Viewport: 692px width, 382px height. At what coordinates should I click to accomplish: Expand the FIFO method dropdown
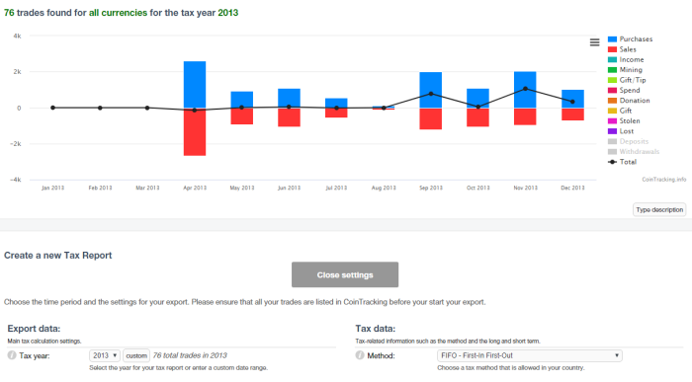pos(530,355)
